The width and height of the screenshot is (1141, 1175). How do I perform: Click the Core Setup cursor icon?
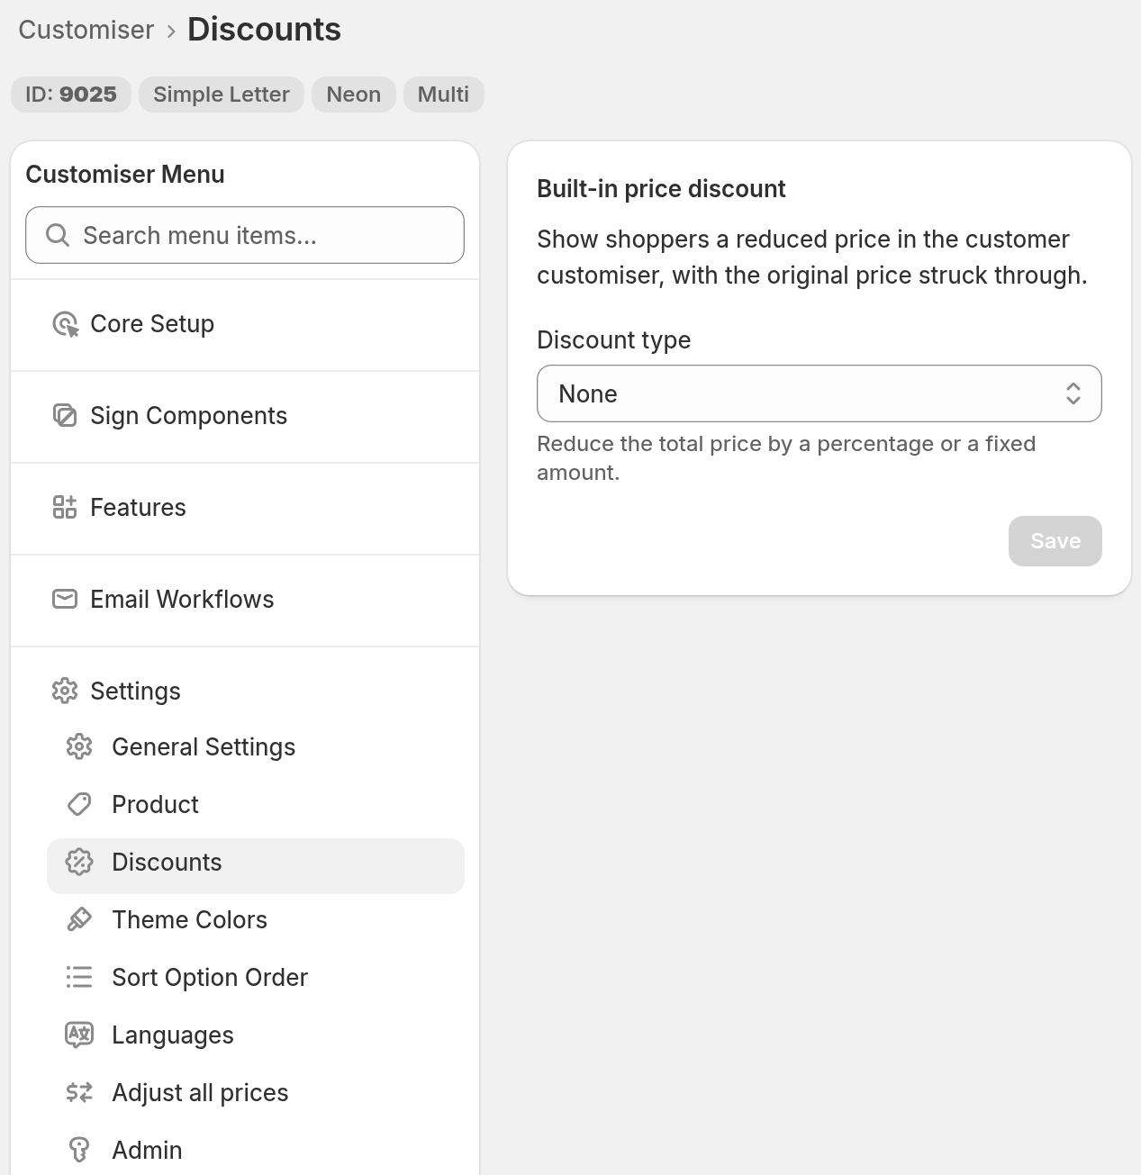(65, 324)
